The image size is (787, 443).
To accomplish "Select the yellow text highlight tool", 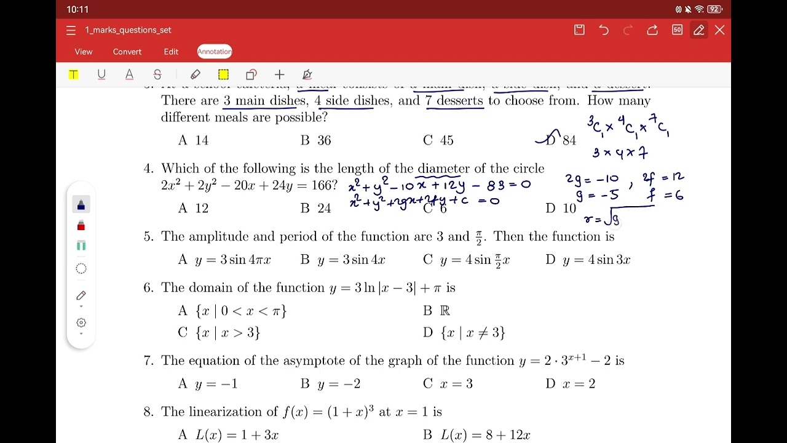I will (x=73, y=74).
